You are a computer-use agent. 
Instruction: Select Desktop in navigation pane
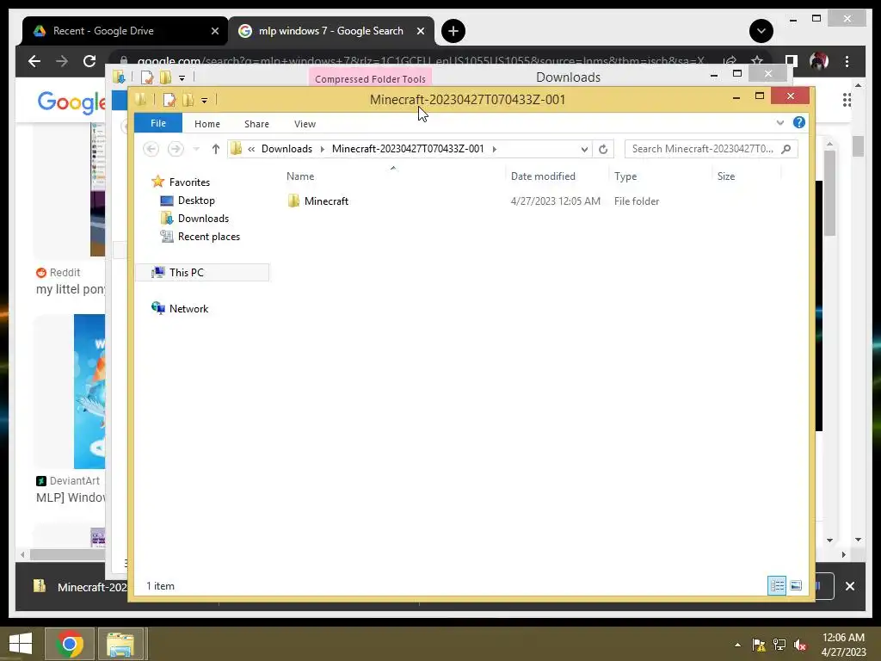tap(196, 200)
